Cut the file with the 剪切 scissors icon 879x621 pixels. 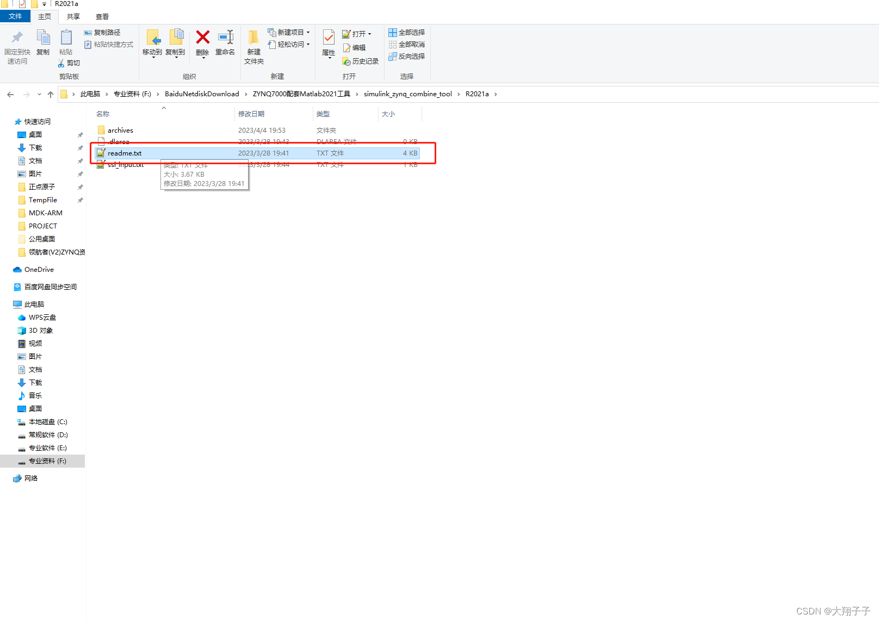pos(70,63)
